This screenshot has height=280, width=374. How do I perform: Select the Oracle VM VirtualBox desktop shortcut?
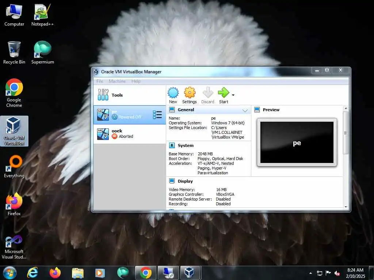point(14,131)
